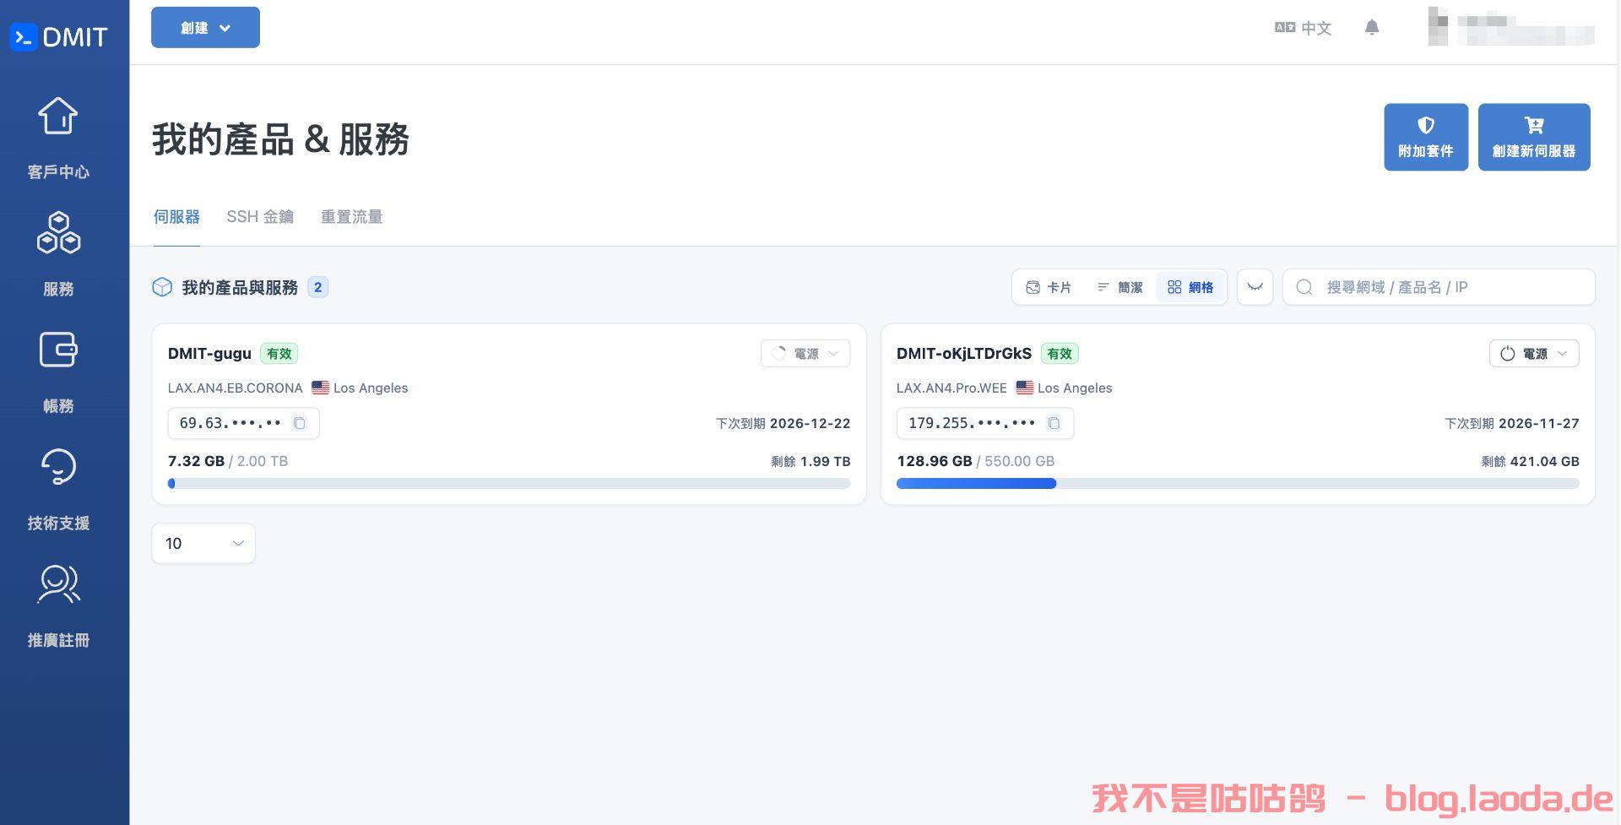Toggle IP visibility eye icon

pyautogui.click(x=1255, y=287)
